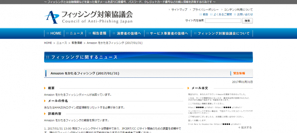This screenshot has width=297, height=133.
Task: Click the orange 緊急情報 category label
Action: 239,73
